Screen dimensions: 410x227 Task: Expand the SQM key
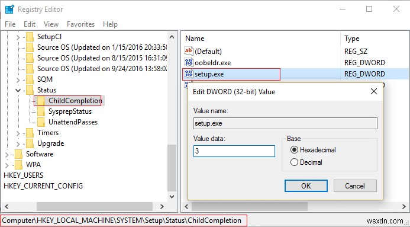(x=18, y=80)
